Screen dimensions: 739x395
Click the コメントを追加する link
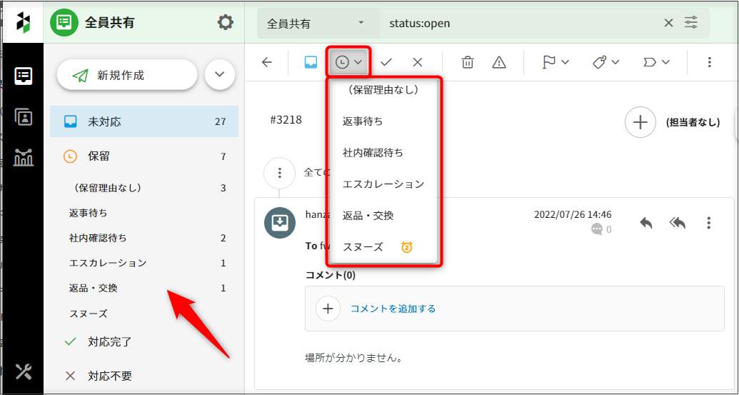click(393, 309)
